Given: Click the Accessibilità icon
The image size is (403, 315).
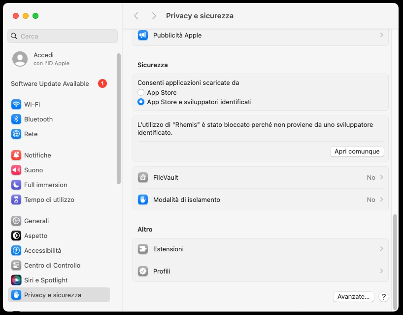Looking at the screenshot, I should point(16,250).
